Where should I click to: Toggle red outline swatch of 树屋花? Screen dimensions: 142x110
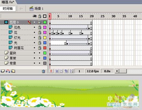point(45,48)
